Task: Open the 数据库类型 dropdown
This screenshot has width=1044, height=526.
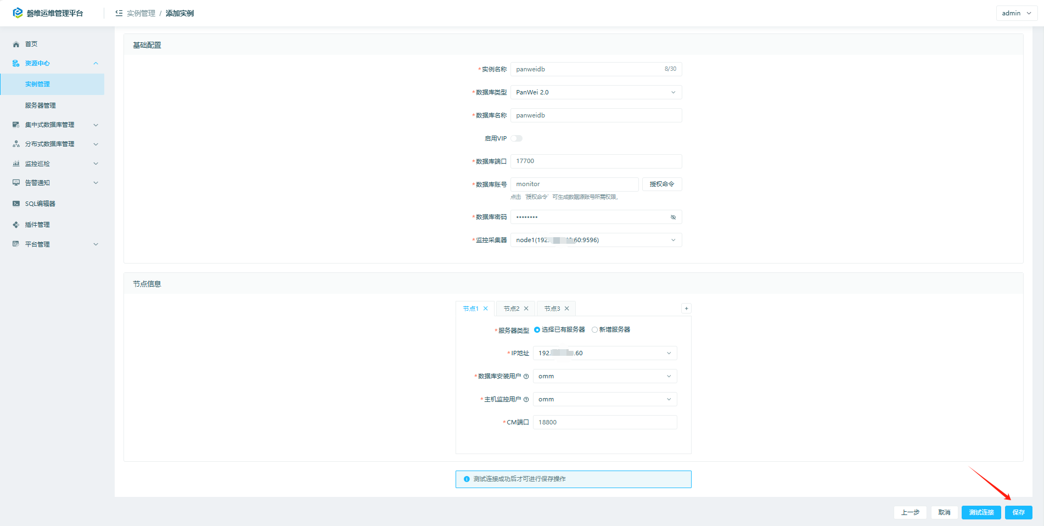Action: 596,92
